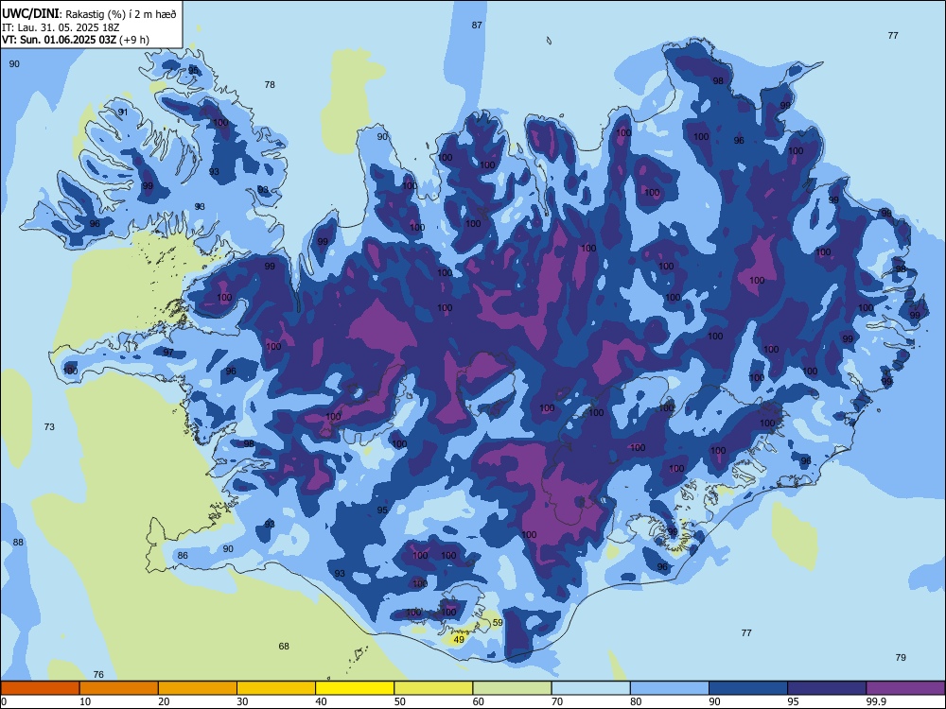Choose the dark blue 90–95 legend swatch
Screen dimensions: 946x709
point(748,688)
